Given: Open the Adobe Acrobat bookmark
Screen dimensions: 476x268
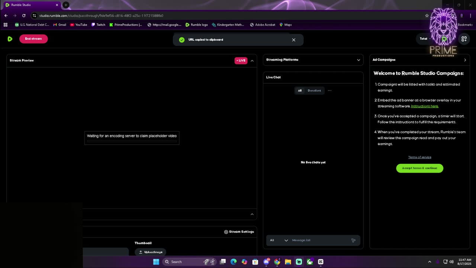Looking at the screenshot, I should tap(263, 25).
